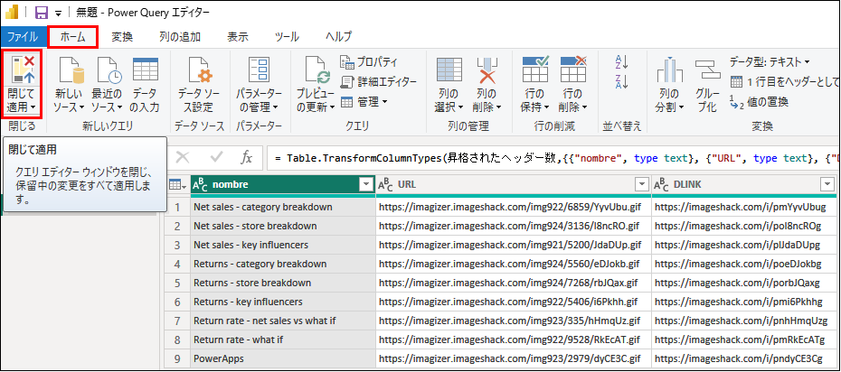Select the 'PowerApps' cell

(x=283, y=358)
